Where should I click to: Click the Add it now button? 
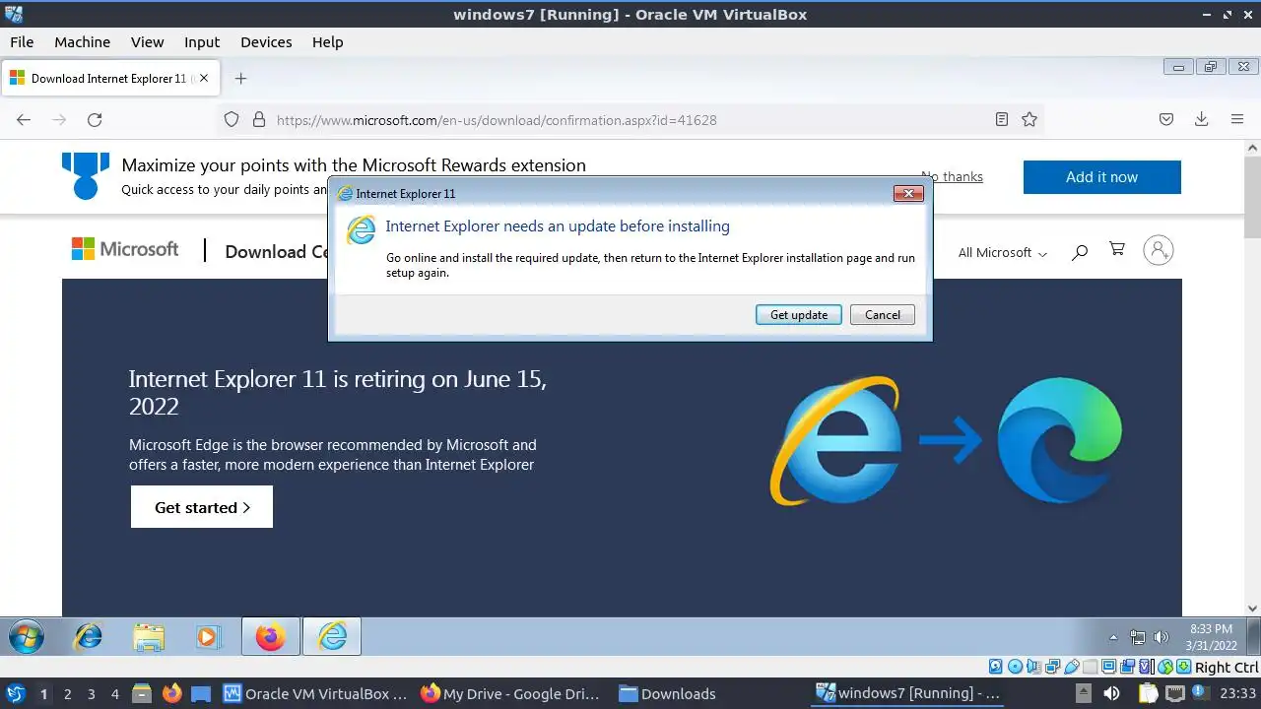point(1101,177)
